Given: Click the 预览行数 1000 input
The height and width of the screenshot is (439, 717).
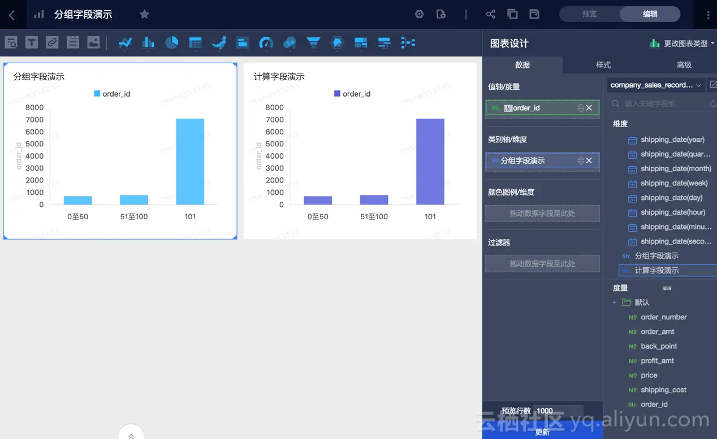Looking at the screenshot, I should coord(558,411).
